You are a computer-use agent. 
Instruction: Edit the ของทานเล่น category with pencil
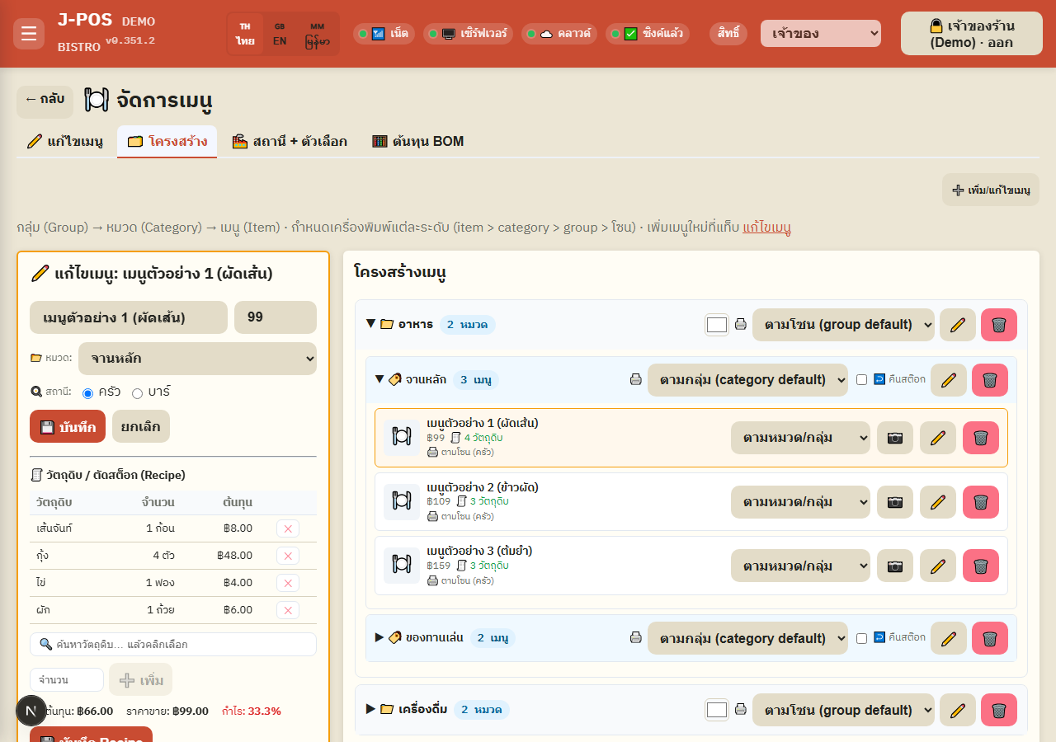tap(949, 638)
